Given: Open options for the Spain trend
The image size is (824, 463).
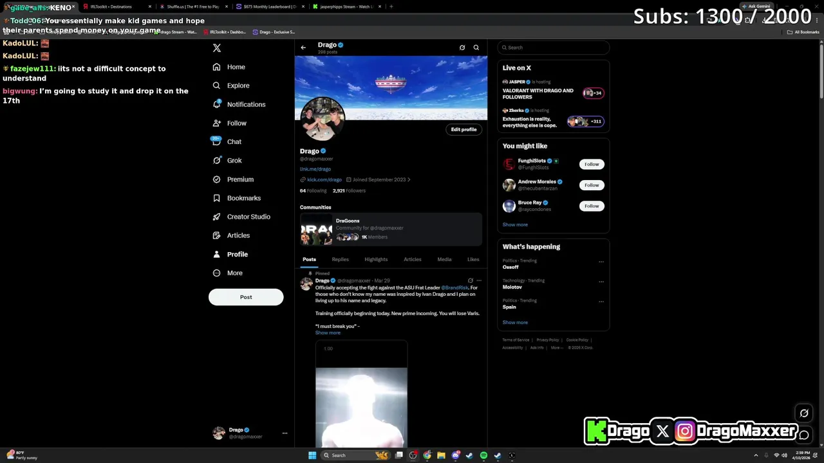Looking at the screenshot, I should 601,302.
